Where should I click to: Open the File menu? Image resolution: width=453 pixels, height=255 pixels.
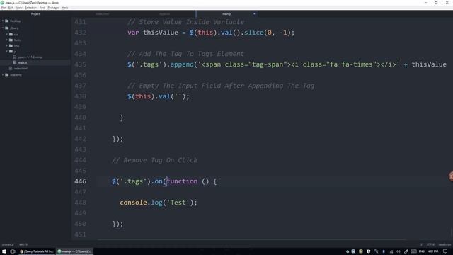tap(4, 8)
